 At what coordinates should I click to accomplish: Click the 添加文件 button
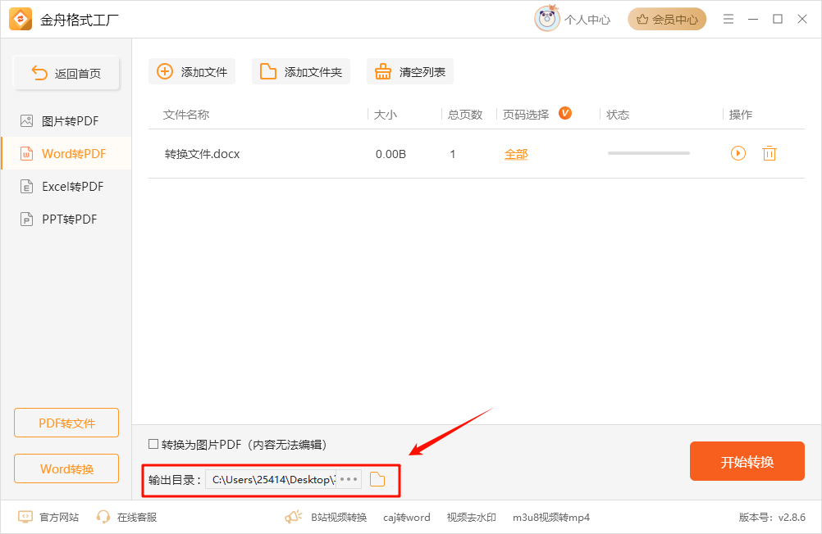coord(192,72)
